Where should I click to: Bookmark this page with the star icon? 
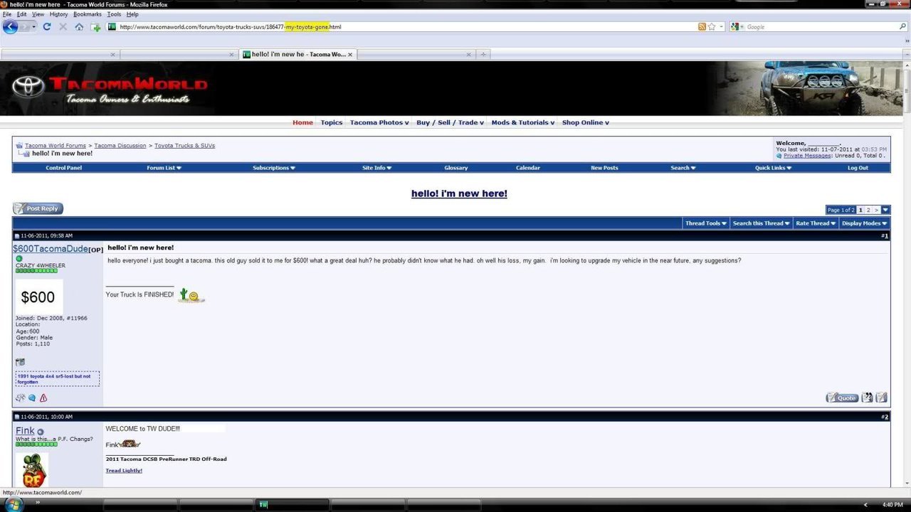pyautogui.click(x=711, y=27)
